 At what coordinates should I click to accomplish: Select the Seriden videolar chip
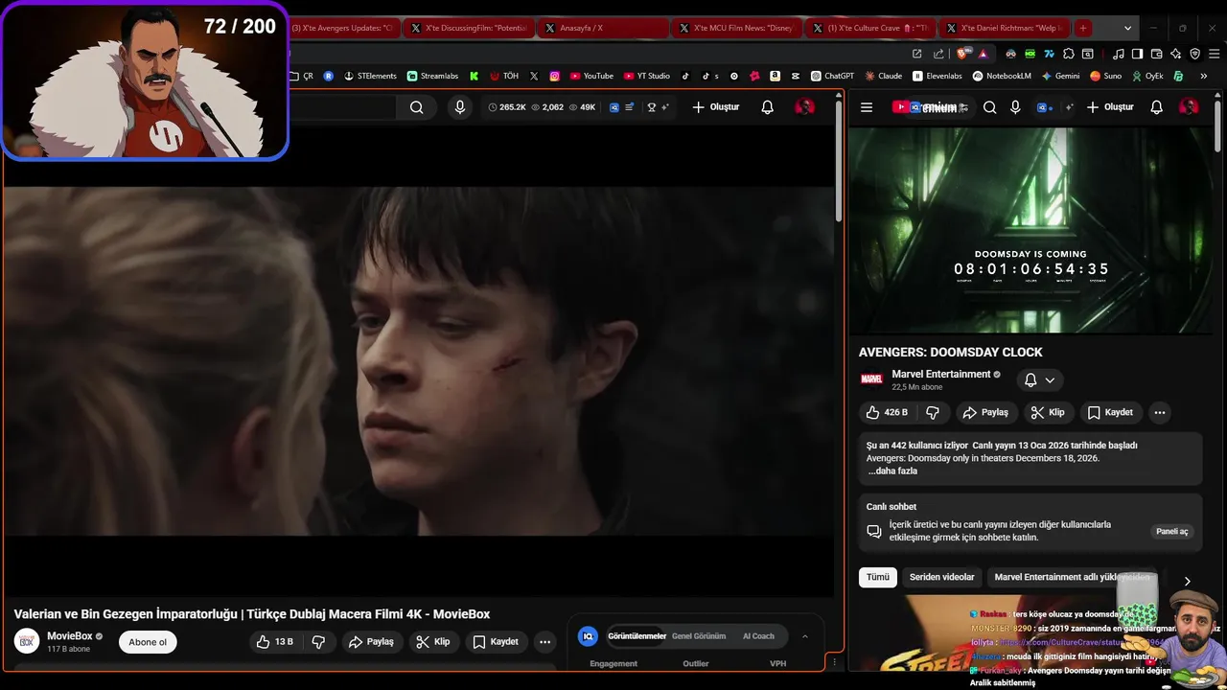[941, 577]
